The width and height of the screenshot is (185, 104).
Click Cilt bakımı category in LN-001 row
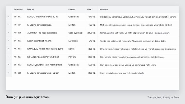pos(76,17)
